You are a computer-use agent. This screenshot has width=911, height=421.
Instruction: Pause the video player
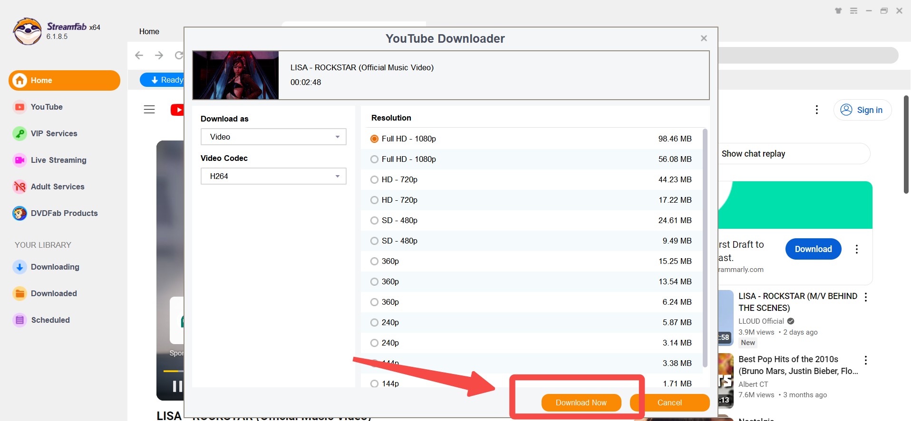(178, 386)
